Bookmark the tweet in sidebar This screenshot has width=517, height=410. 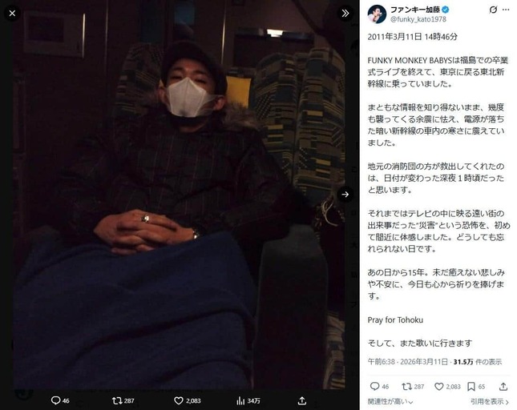[x=471, y=386]
